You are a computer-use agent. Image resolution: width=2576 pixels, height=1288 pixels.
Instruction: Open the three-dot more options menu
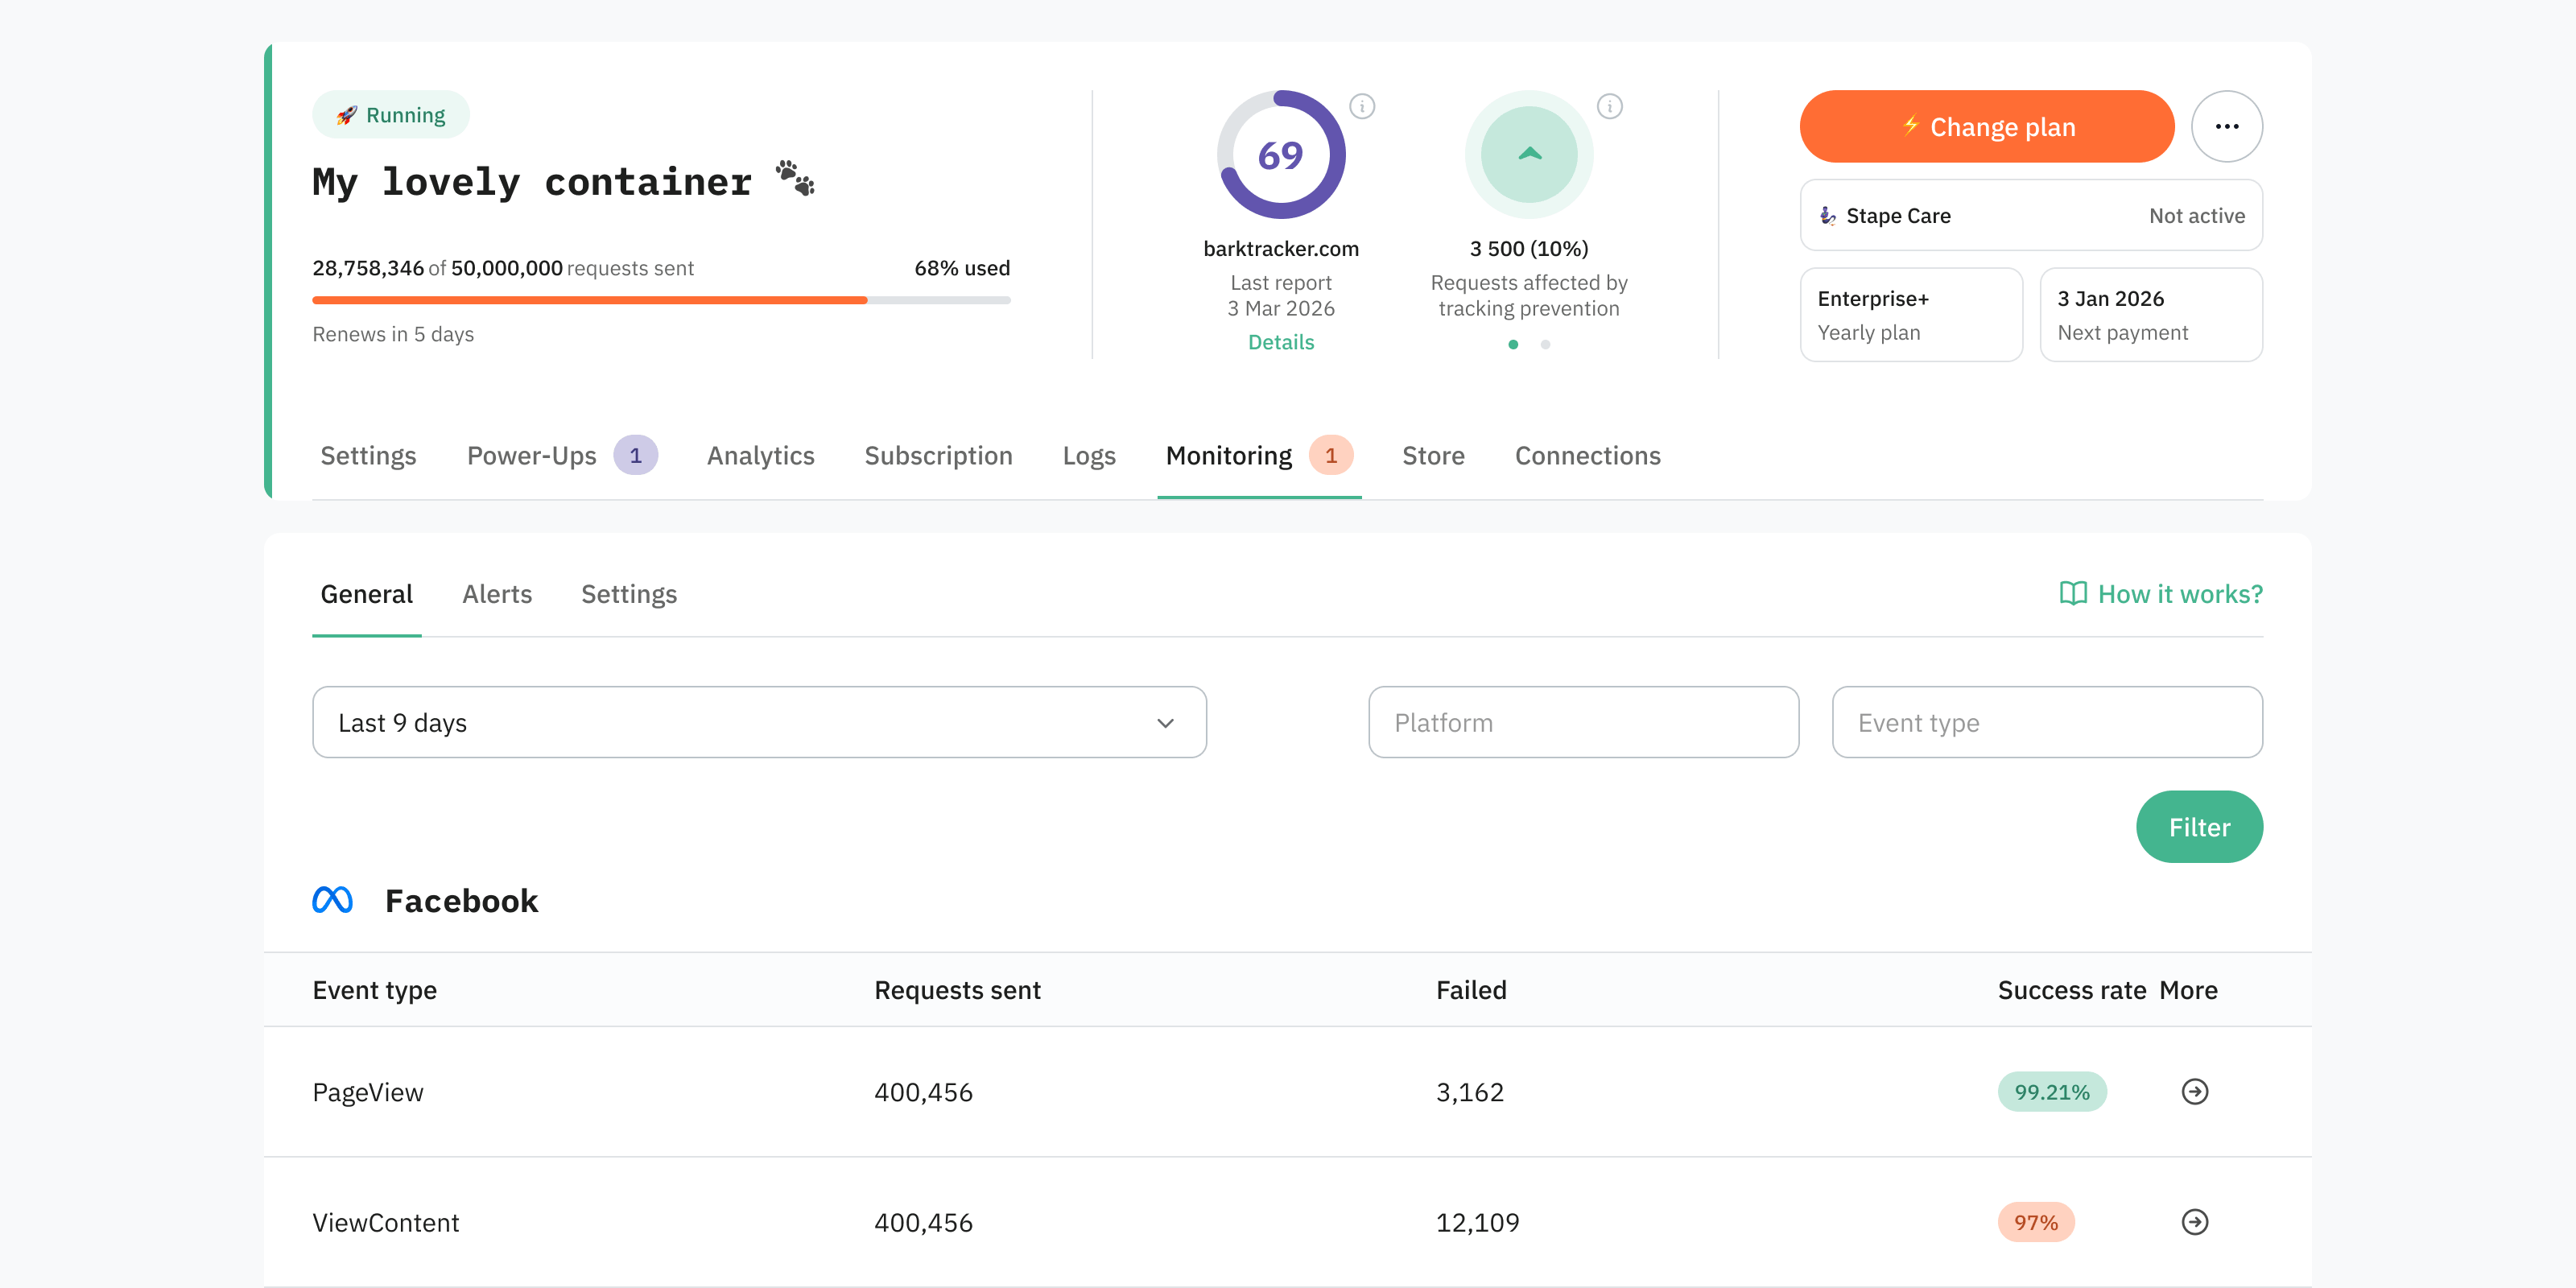pos(2226,126)
